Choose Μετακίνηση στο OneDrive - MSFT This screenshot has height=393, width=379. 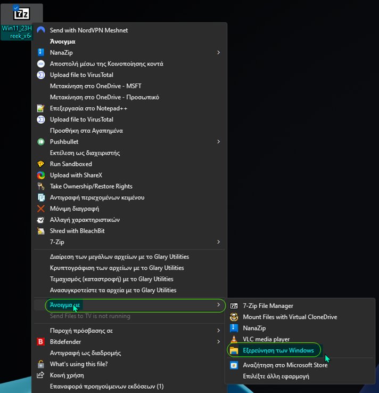pos(96,86)
